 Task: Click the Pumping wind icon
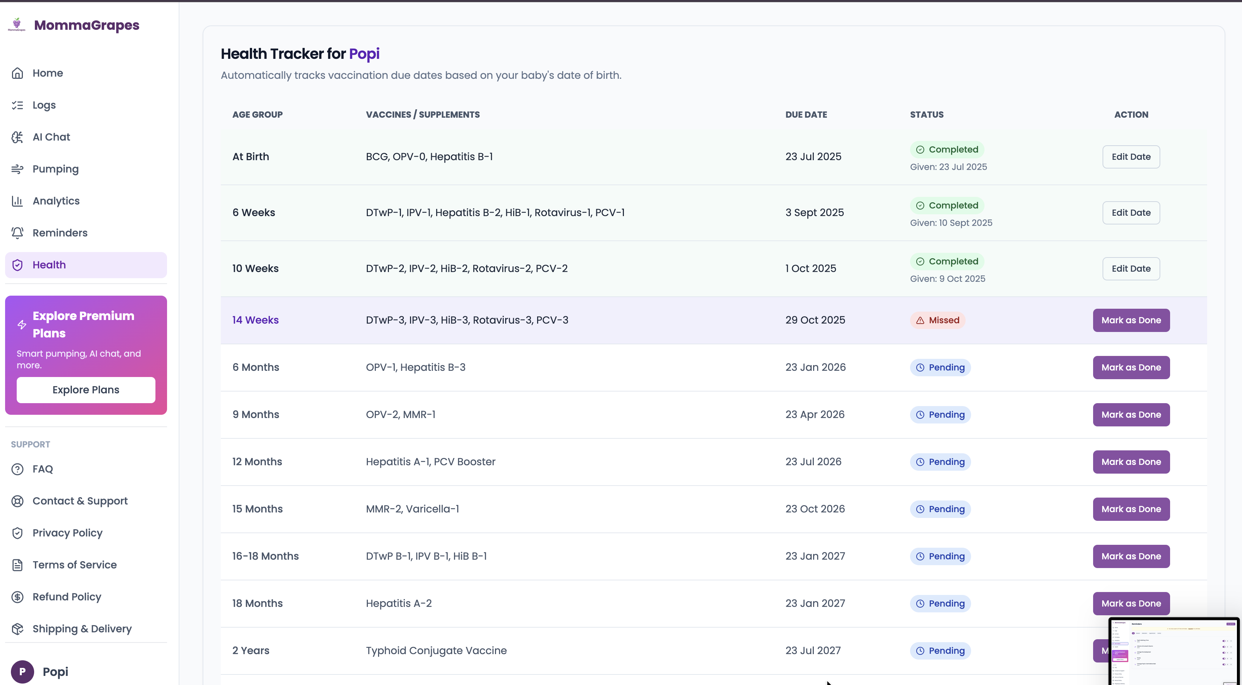tap(17, 169)
